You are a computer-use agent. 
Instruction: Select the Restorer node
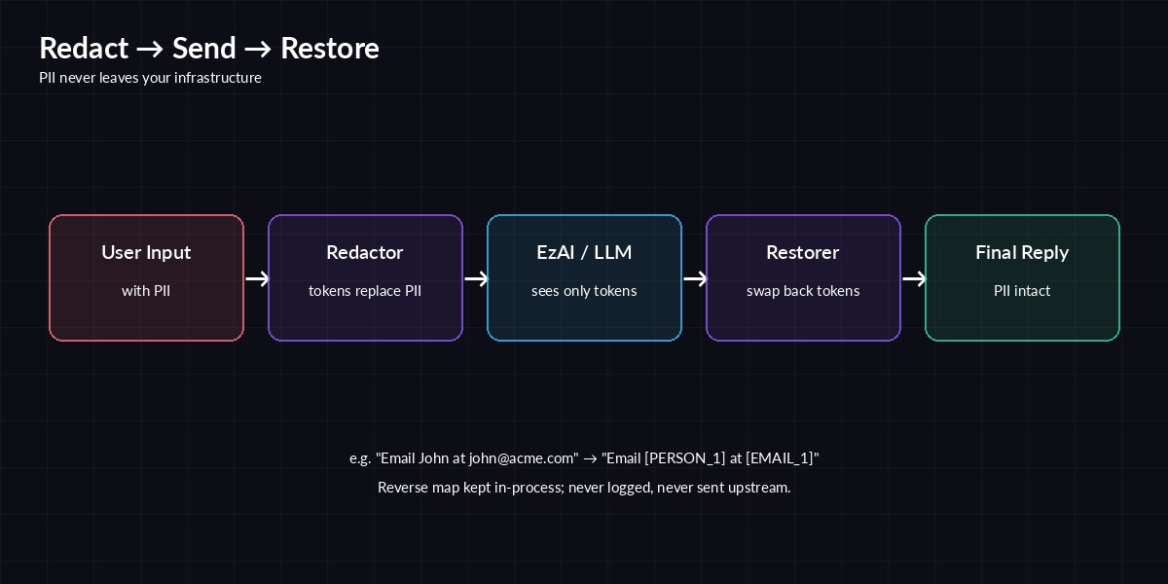pyautogui.click(x=803, y=277)
